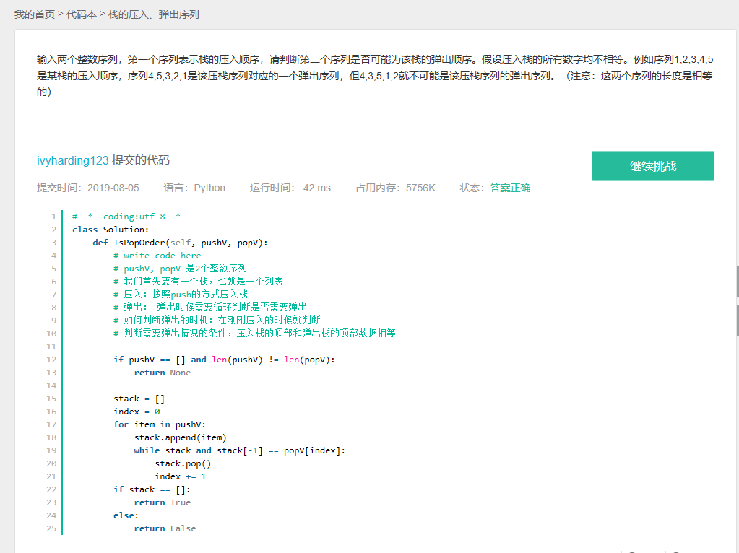Screen dimensions: 739x553
Task: Click the return True line
Action: click(162, 502)
